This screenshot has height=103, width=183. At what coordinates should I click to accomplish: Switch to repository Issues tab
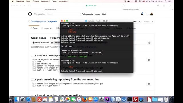pos(46,28)
